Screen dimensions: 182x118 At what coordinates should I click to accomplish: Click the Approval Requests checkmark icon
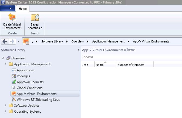point(14,82)
